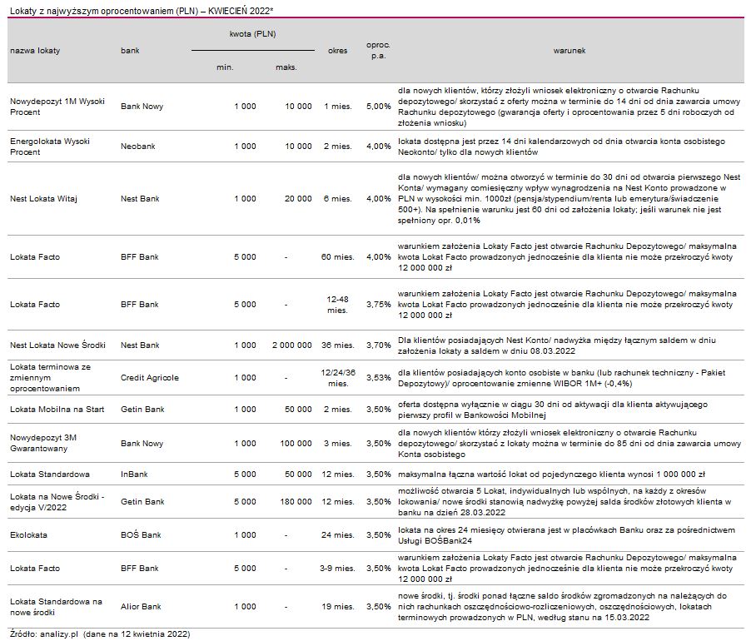Click the 'min.' column subheader
This screenshot has width=756, height=641.
pos(225,67)
